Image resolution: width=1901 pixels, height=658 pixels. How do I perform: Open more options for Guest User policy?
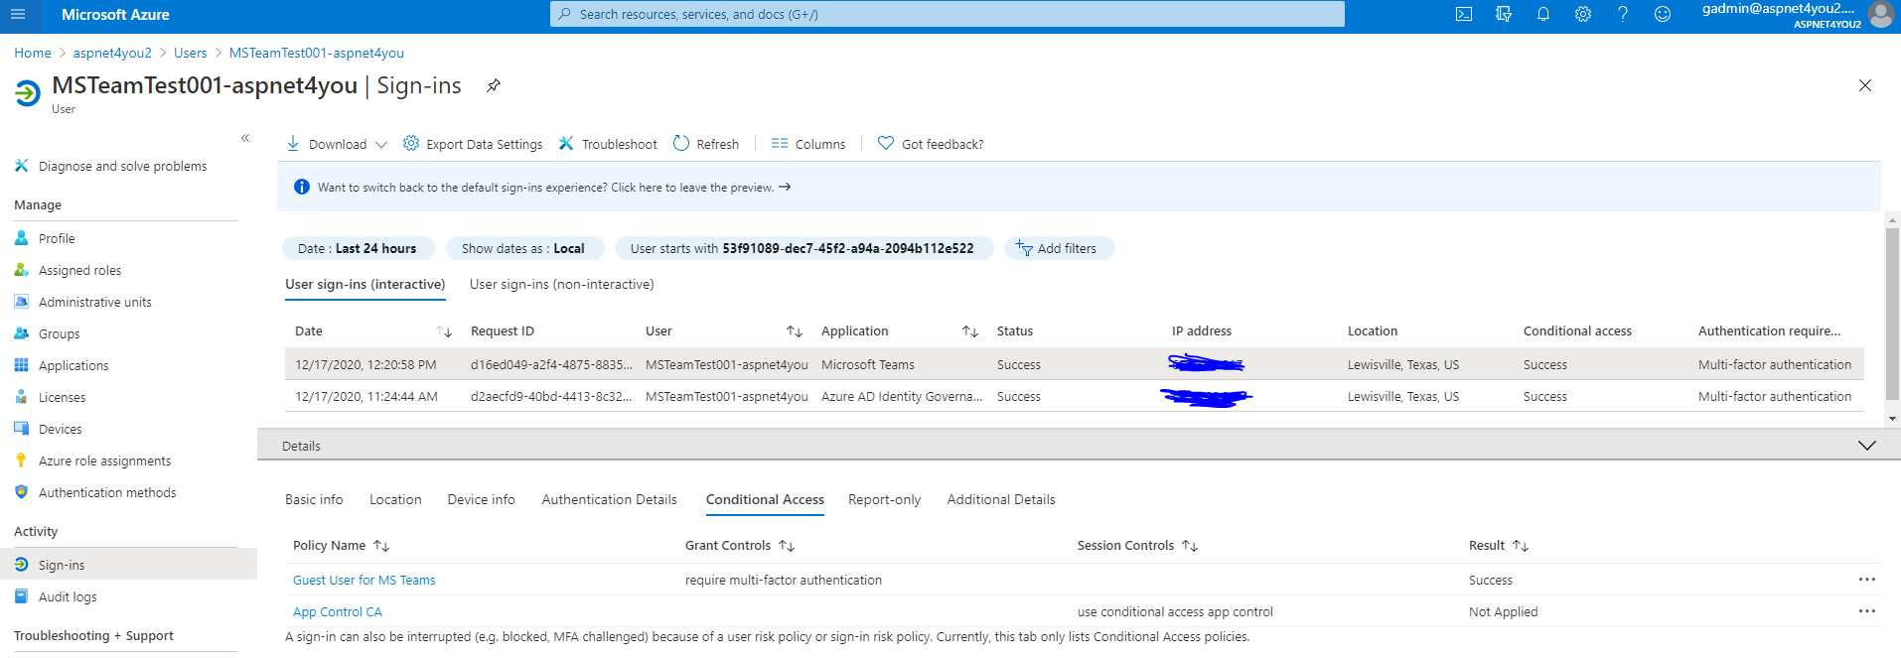coord(1867,580)
